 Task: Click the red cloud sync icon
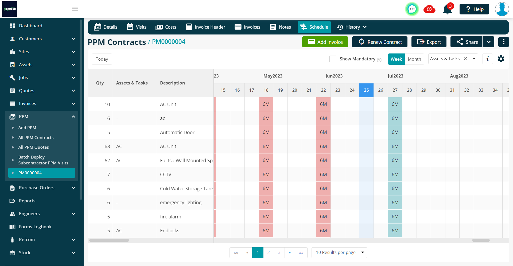pyautogui.click(x=429, y=9)
